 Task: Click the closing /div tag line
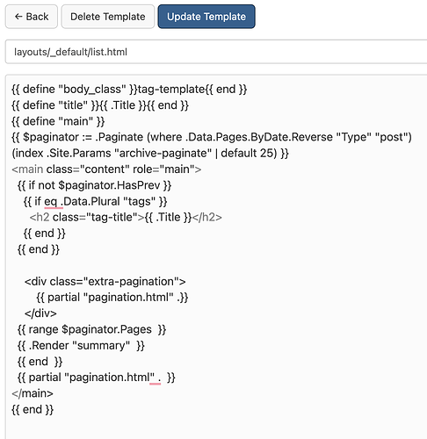pos(40,313)
